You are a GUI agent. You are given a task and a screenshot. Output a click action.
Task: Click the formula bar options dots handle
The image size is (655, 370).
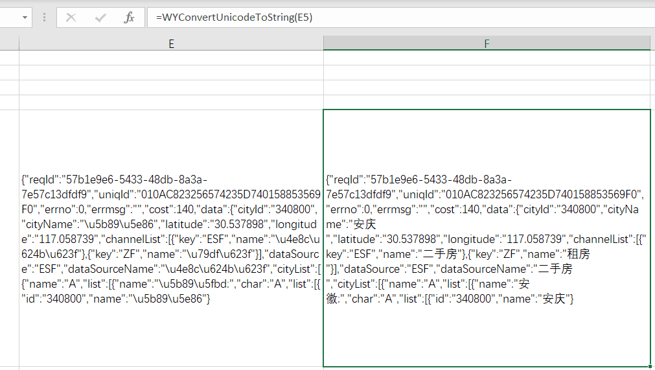click(44, 17)
